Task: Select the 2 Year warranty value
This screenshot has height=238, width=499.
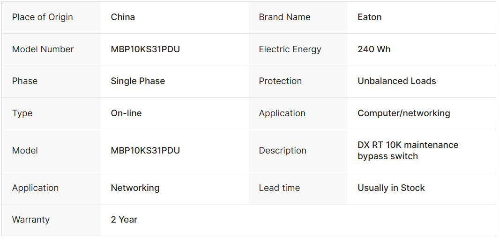Action: (x=124, y=220)
